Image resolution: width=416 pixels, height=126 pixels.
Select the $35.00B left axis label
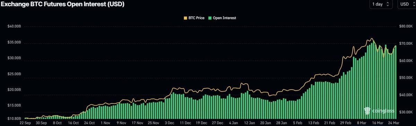pos(14,43)
